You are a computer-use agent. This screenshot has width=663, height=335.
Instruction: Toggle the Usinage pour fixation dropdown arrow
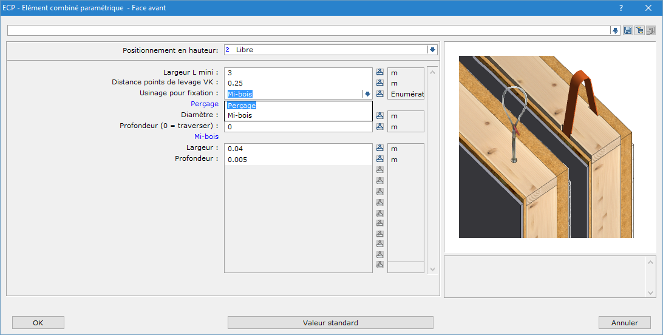tap(367, 94)
